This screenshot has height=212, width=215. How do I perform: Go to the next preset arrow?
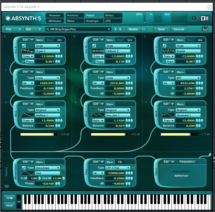click(x=120, y=29)
